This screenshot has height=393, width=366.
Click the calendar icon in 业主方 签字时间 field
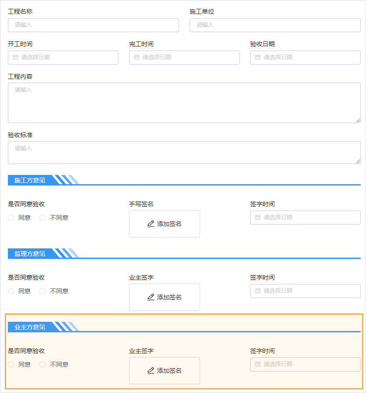tap(258, 364)
